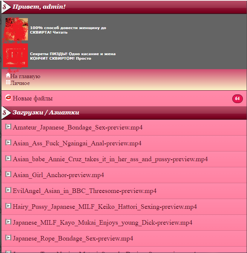247x253 pixels.
Task: Click the video icon beside the Japanese_Rope file
Action: [8, 238]
